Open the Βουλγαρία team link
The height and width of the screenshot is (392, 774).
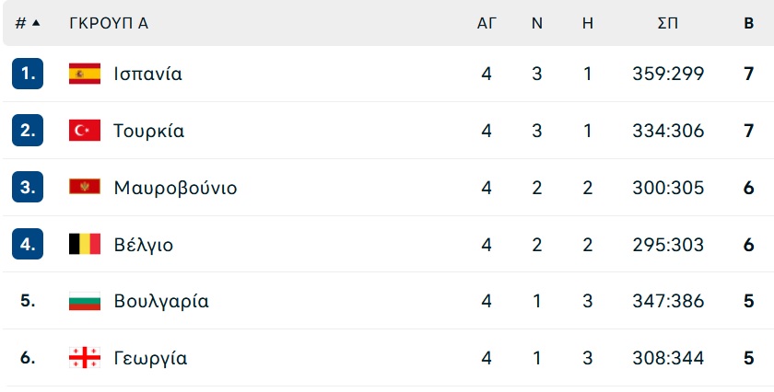coord(161,301)
